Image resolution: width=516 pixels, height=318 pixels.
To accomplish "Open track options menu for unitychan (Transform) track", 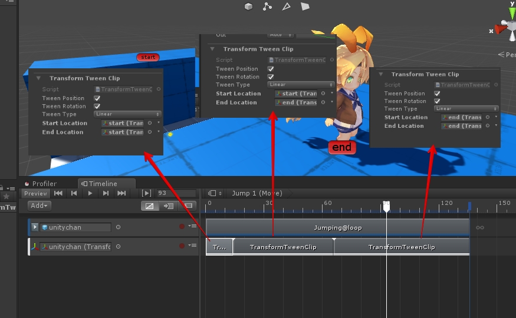I will 192,246.
